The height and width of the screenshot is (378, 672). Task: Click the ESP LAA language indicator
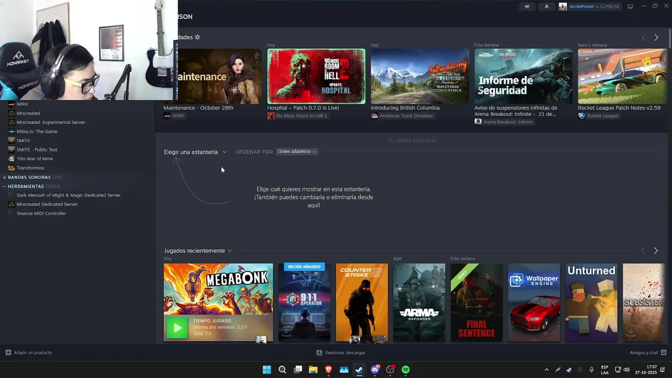pyautogui.click(x=605, y=370)
